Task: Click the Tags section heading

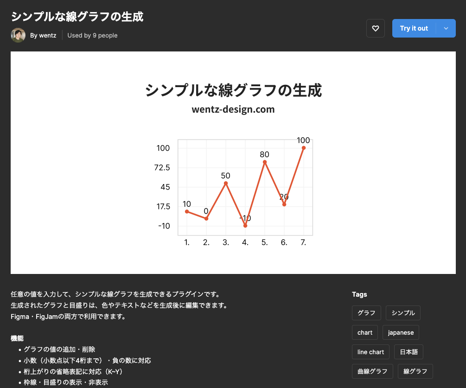Action: [359, 294]
